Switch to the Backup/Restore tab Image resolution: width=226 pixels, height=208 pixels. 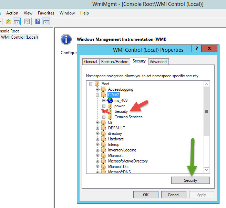115,62
